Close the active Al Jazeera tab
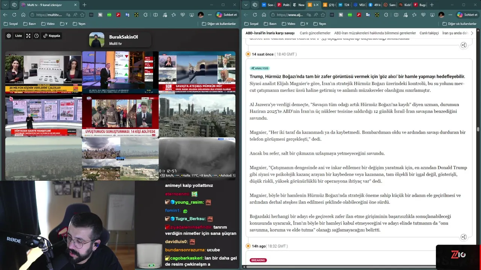The height and width of the screenshot is (270, 481). pos(317,5)
